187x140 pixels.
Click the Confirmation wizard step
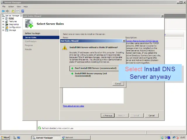[x=31, y=41]
